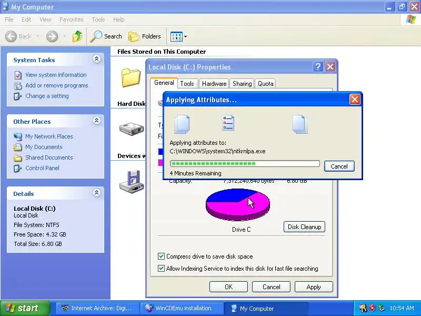Select the hard disk drive icon

click(x=132, y=129)
